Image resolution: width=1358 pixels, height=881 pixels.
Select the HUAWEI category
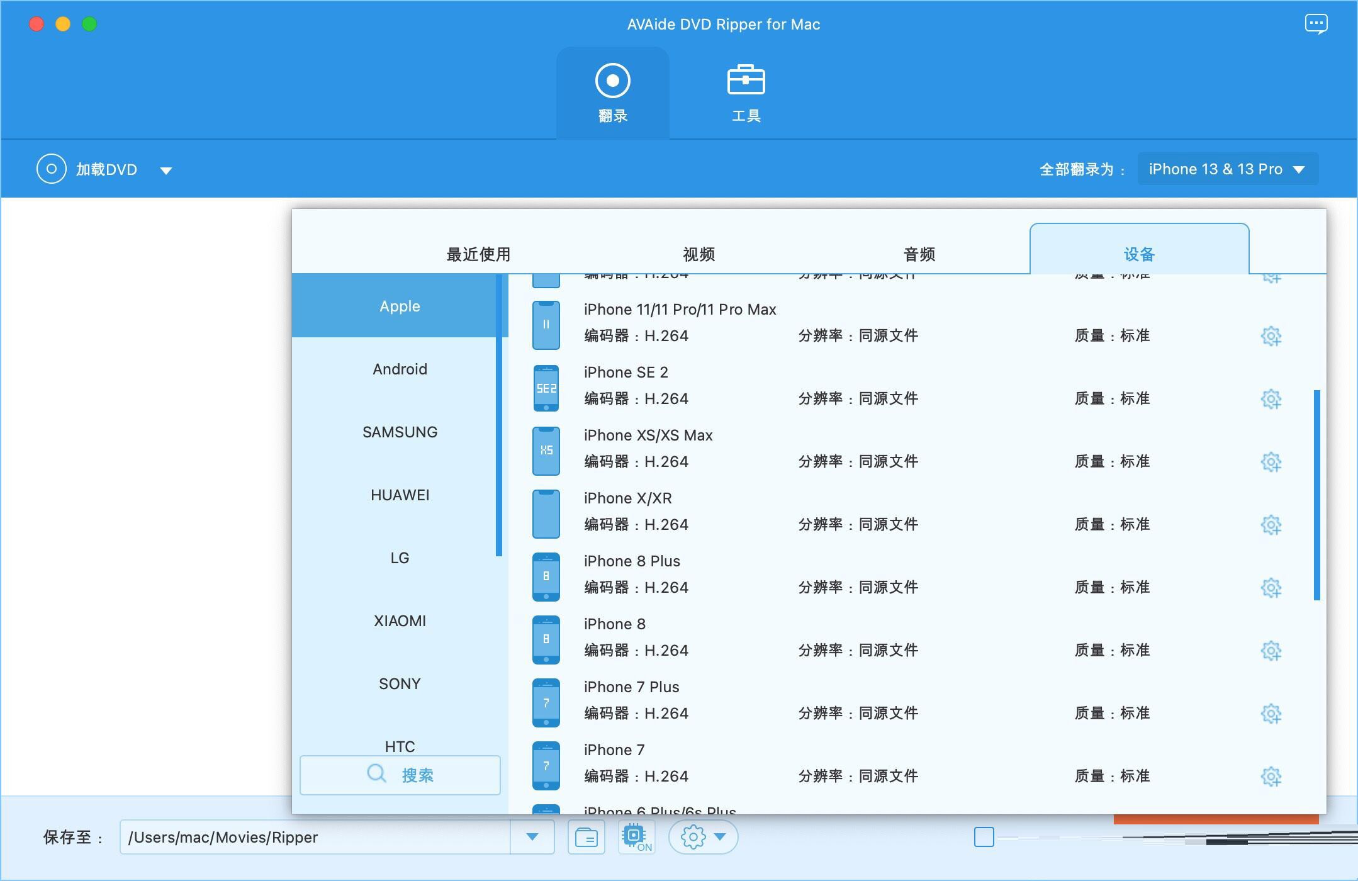click(x=400, y=495)
